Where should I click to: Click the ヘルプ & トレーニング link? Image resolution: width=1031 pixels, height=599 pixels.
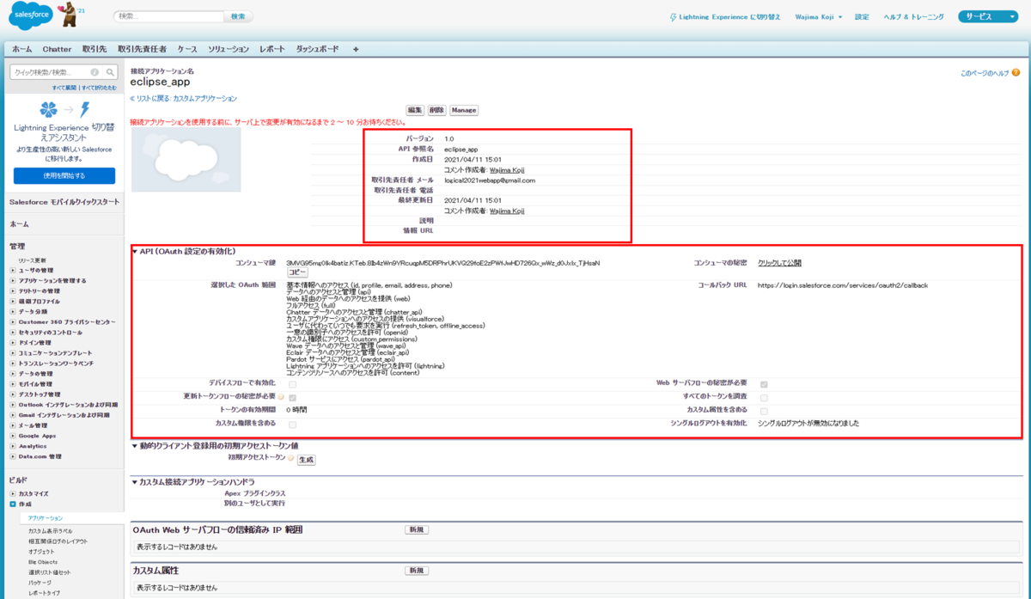point(913,17)
